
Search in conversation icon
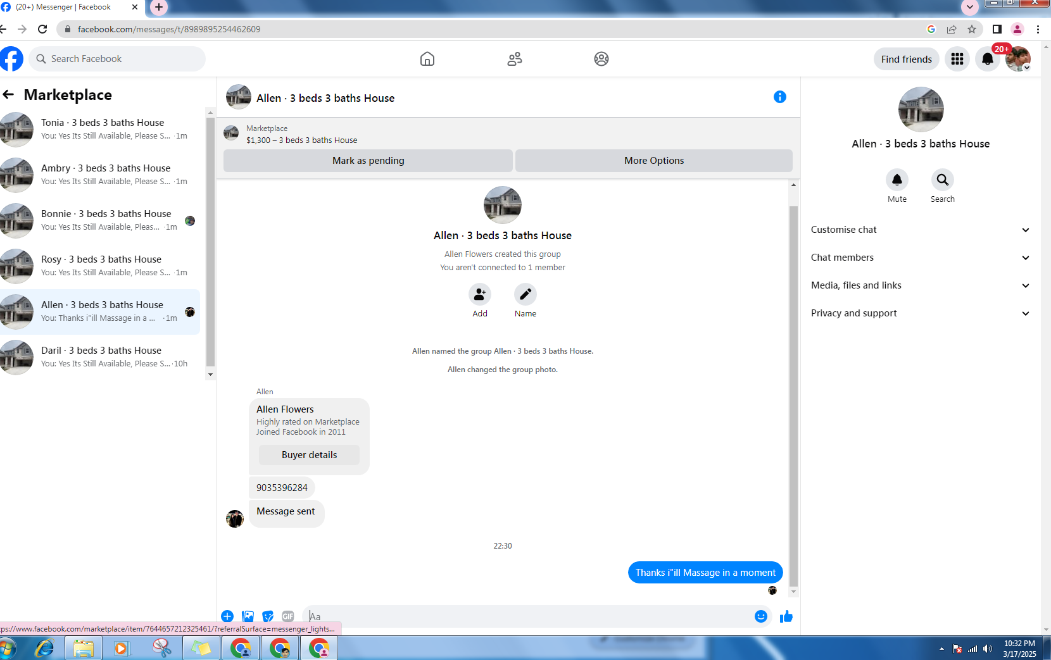click(943, 180)
